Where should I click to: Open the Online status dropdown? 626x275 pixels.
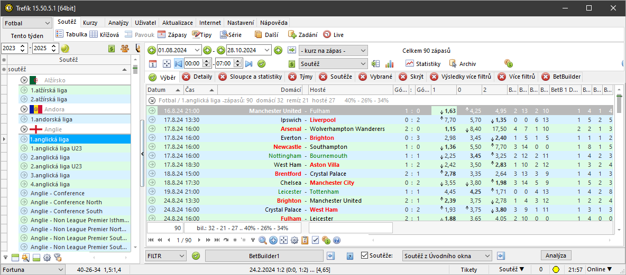[x=600, y=269]
